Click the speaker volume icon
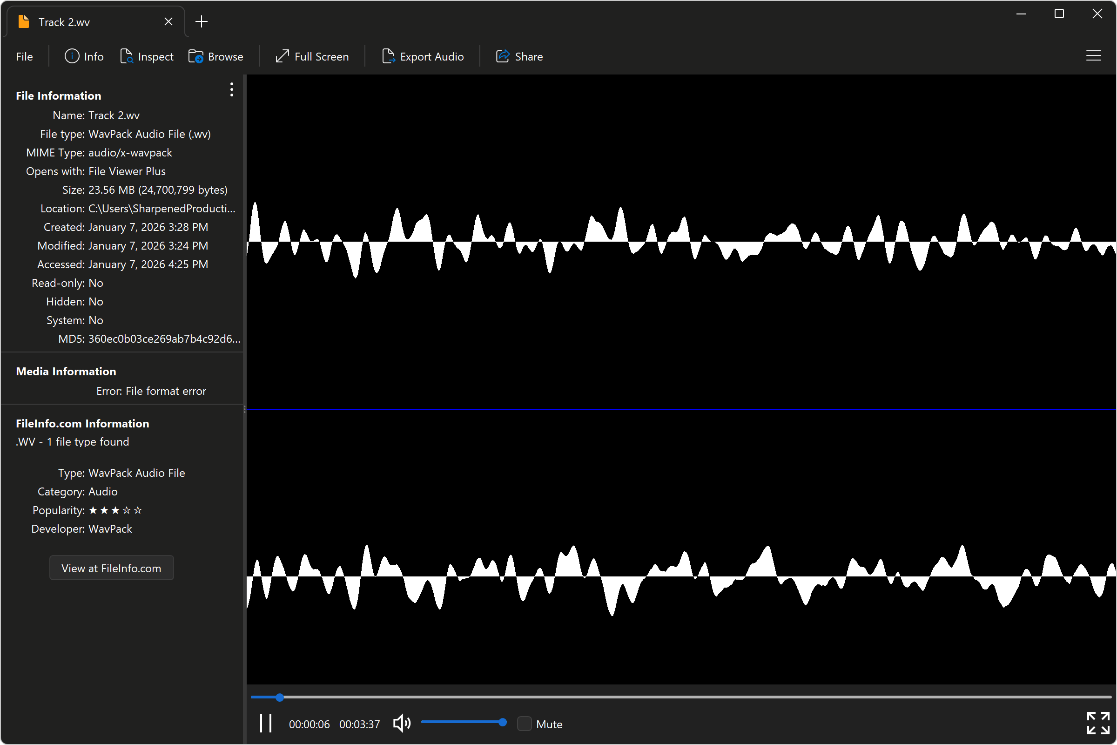Image resolution: width=1117 pixels, height=745 pixels. tap(402, 724)
